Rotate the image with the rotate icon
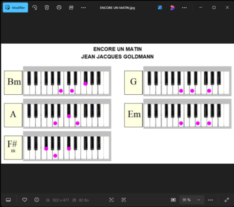234x207 pixels. (35, 7)
